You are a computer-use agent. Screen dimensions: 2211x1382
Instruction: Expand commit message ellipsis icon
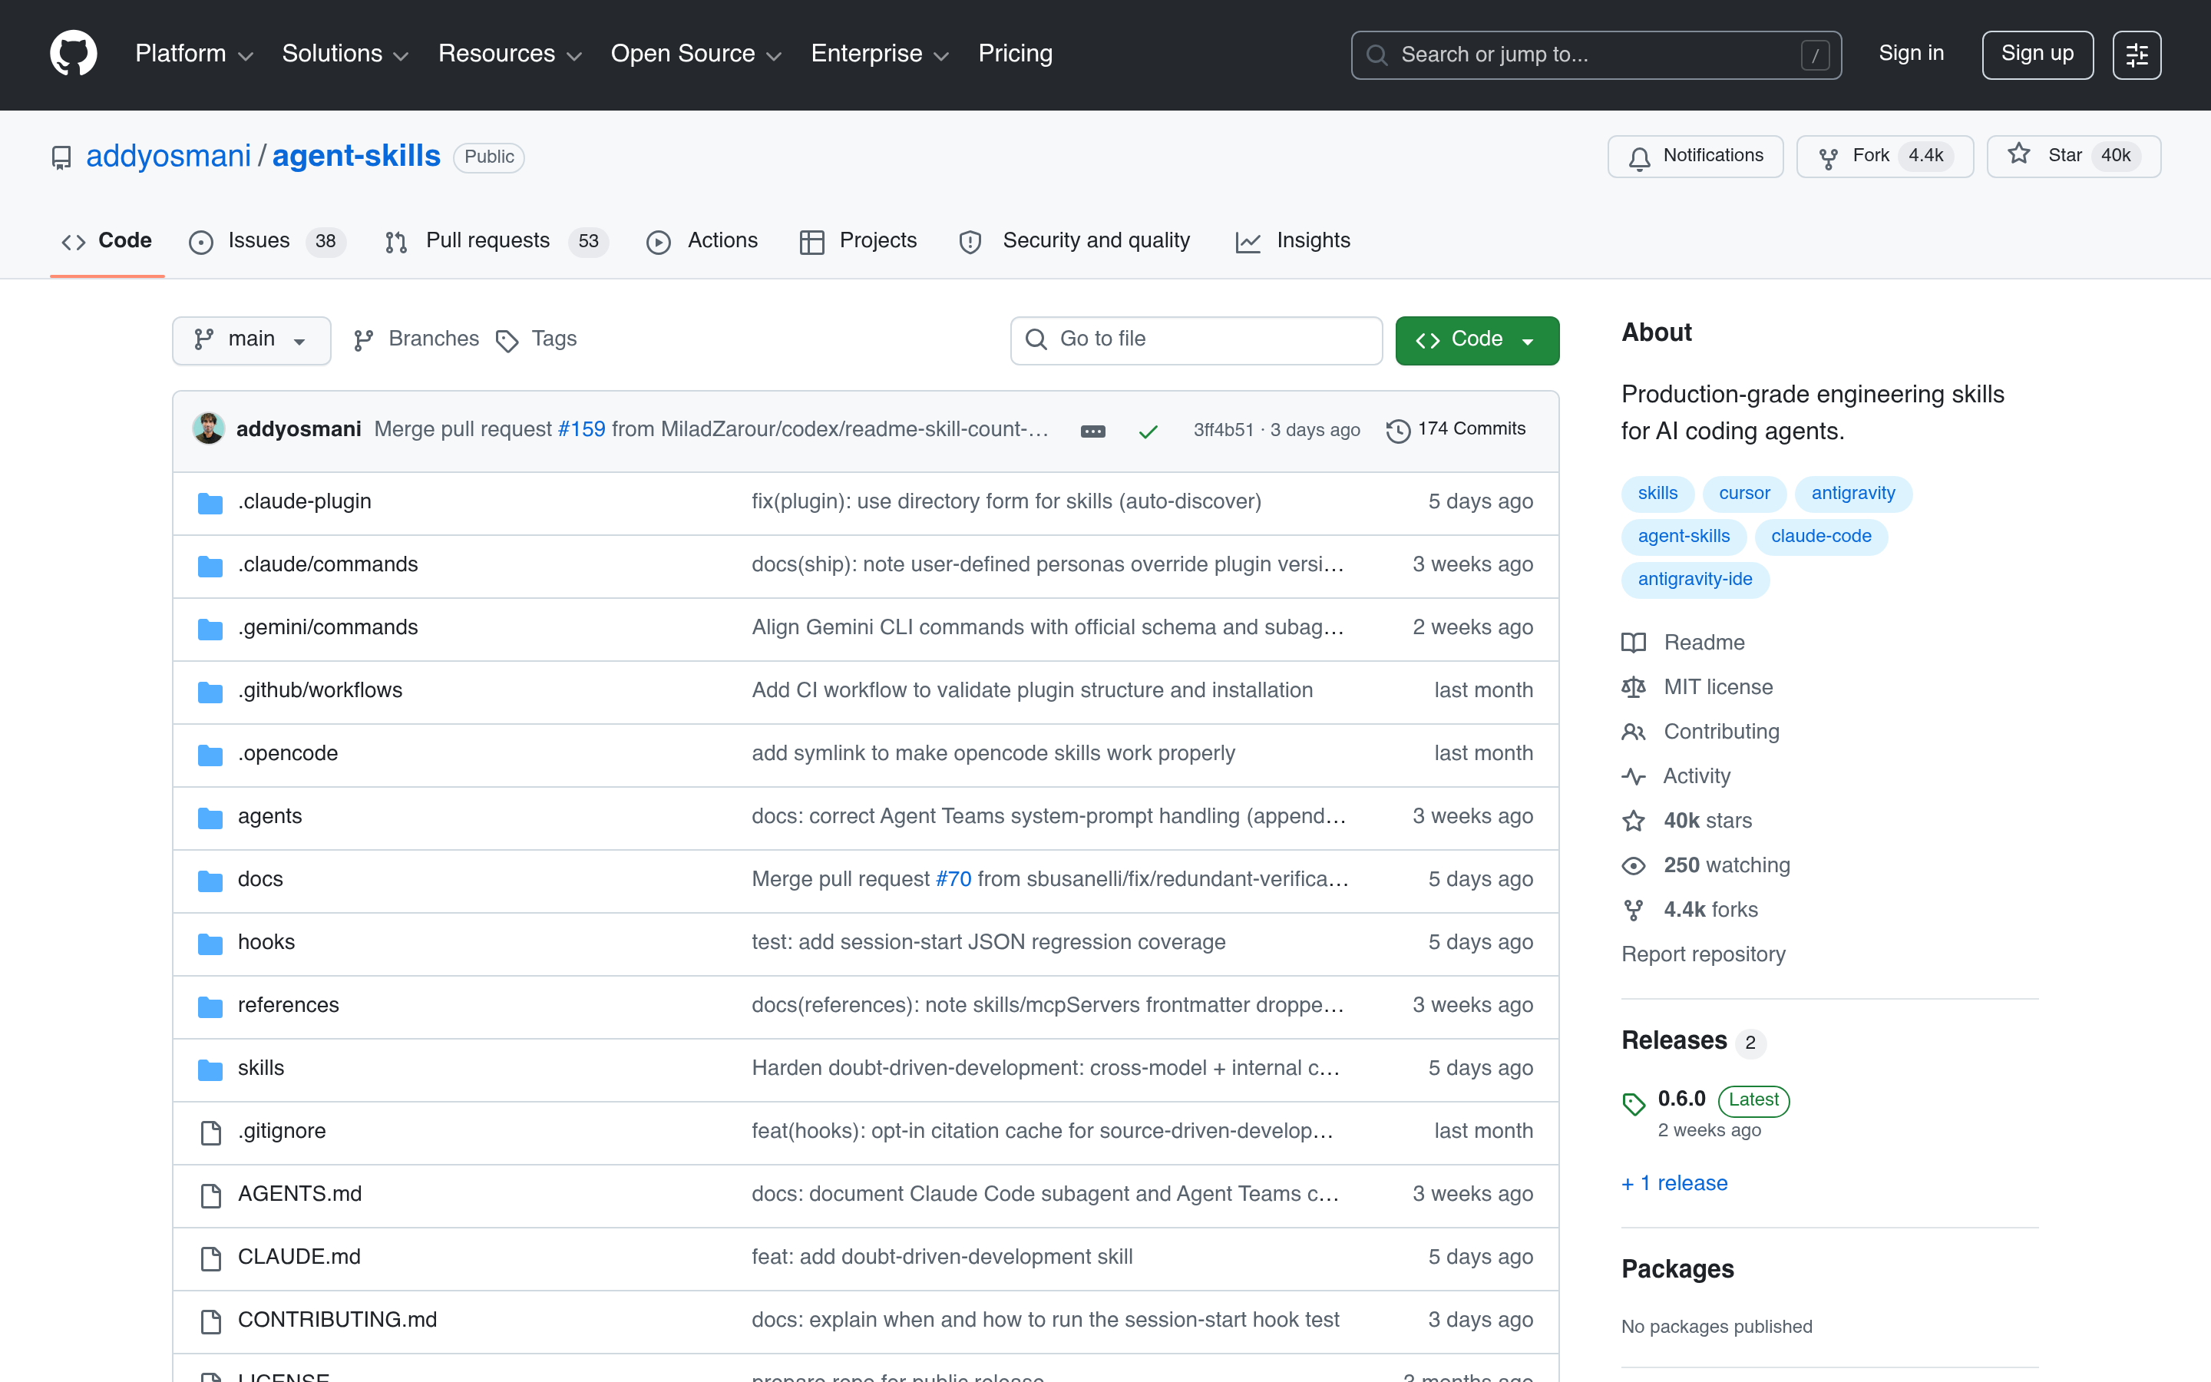coord(1092,431)
